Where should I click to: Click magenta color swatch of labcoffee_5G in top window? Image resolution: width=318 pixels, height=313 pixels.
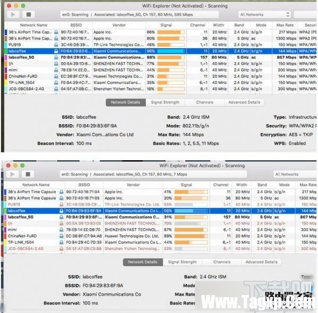tap(6, 57)
